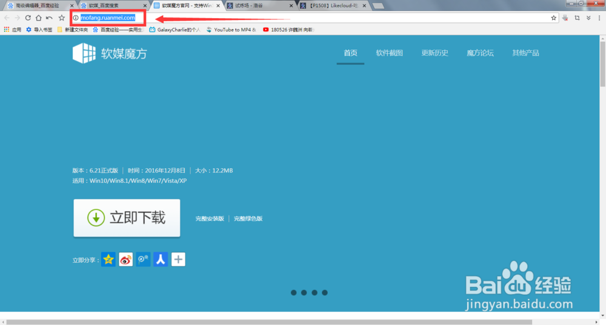
Task: Click the mofang.ruanmei.com address bar
Action: [x=315, y=18]
